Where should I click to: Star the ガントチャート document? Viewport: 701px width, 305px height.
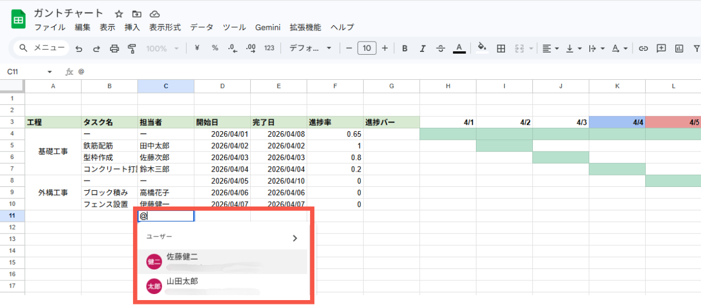119,14
